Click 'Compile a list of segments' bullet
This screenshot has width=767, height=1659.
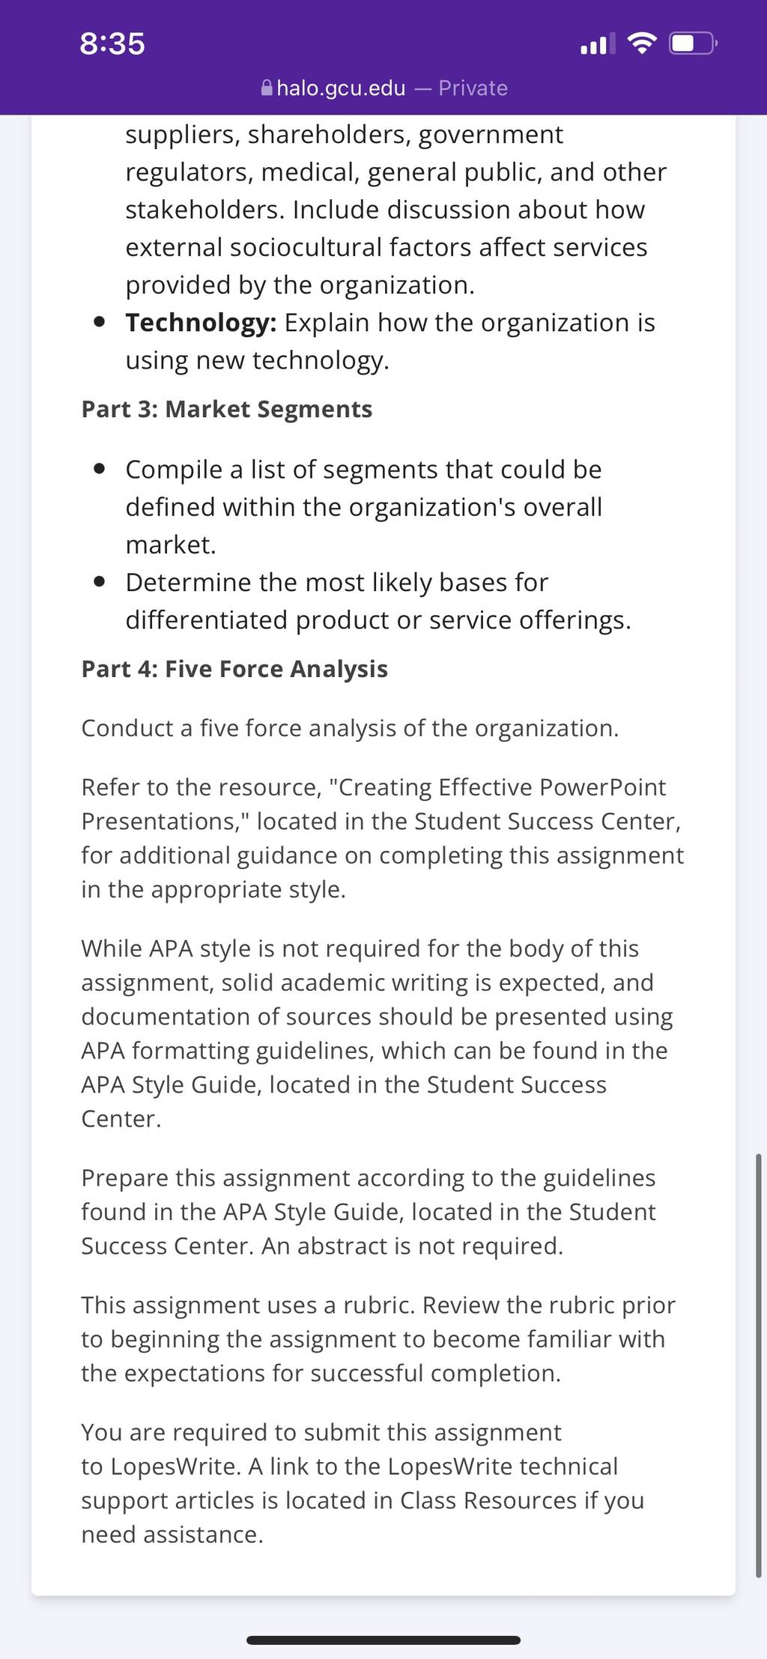click(x=363, y=507)
